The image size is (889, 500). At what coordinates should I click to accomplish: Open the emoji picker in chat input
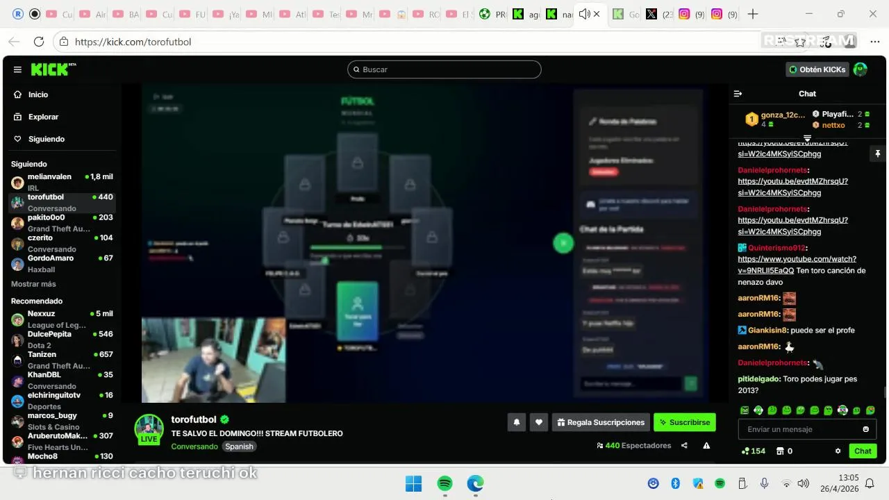[865, 429]
